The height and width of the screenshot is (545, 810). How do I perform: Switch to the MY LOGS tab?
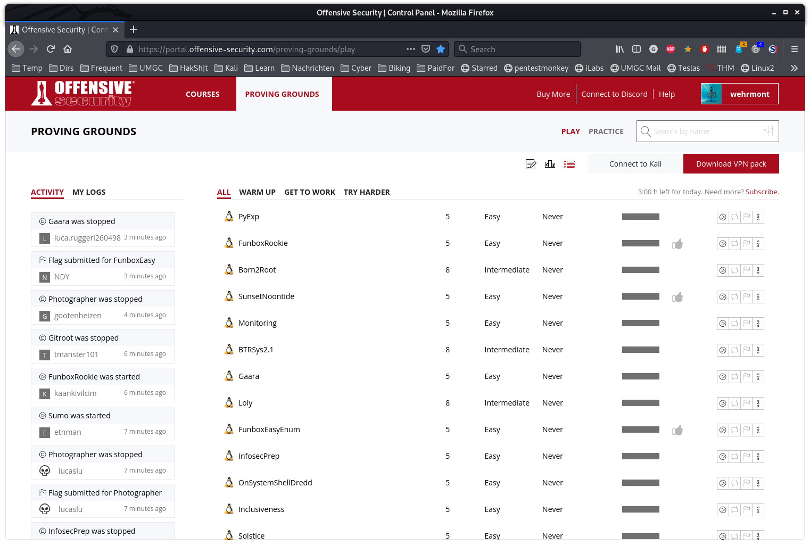(x=89, y=192)
